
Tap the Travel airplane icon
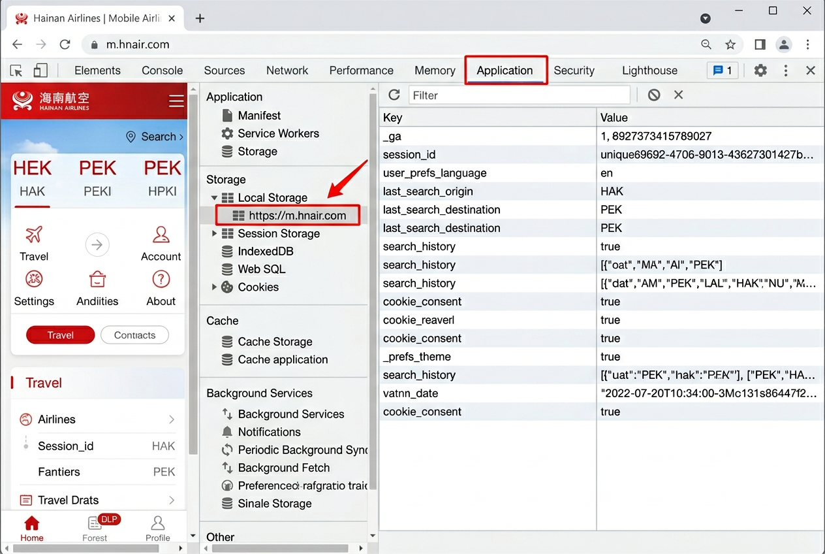(34, 235)
